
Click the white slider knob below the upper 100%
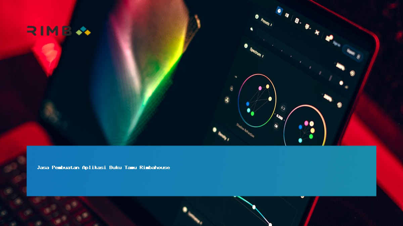tap(341, 83)
